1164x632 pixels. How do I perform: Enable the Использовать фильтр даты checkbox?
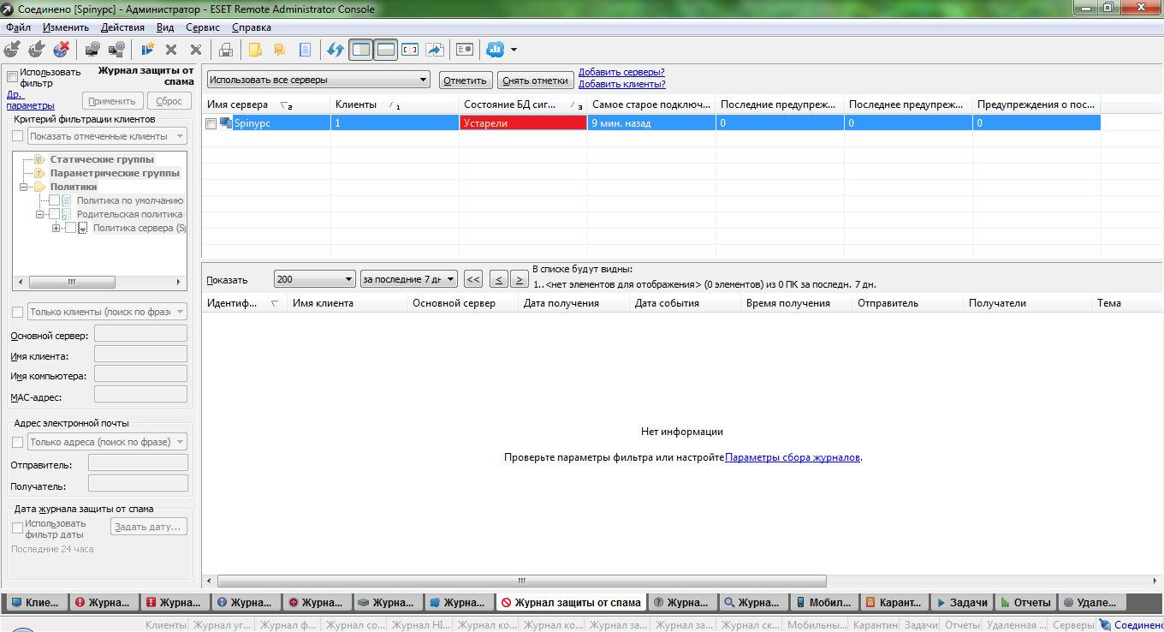pos(17,528)
